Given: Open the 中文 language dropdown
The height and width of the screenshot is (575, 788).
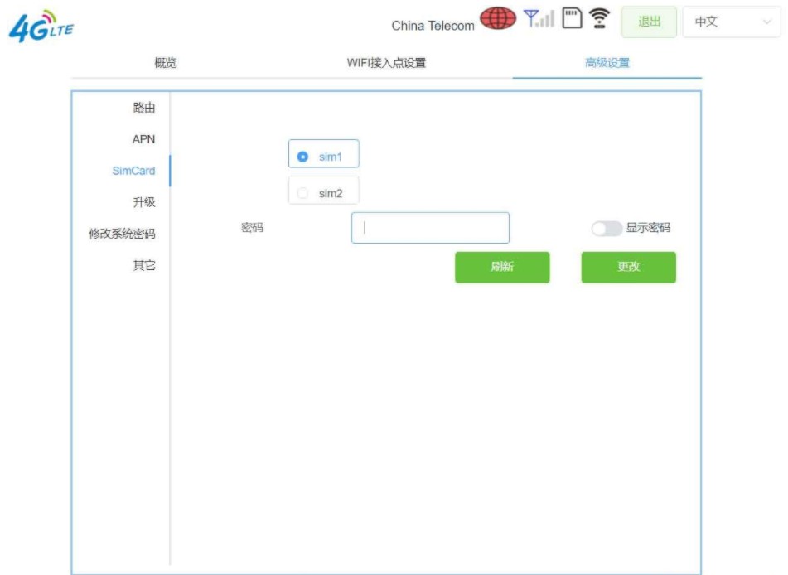Looking at the screenshot, I should pyautogui.click(x=731, y=22).
